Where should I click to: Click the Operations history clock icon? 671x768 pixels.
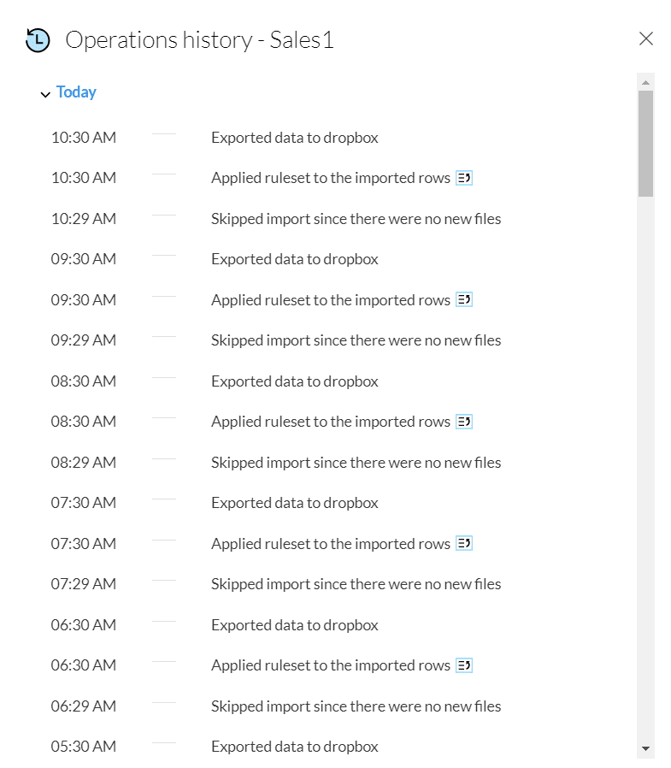38,40
